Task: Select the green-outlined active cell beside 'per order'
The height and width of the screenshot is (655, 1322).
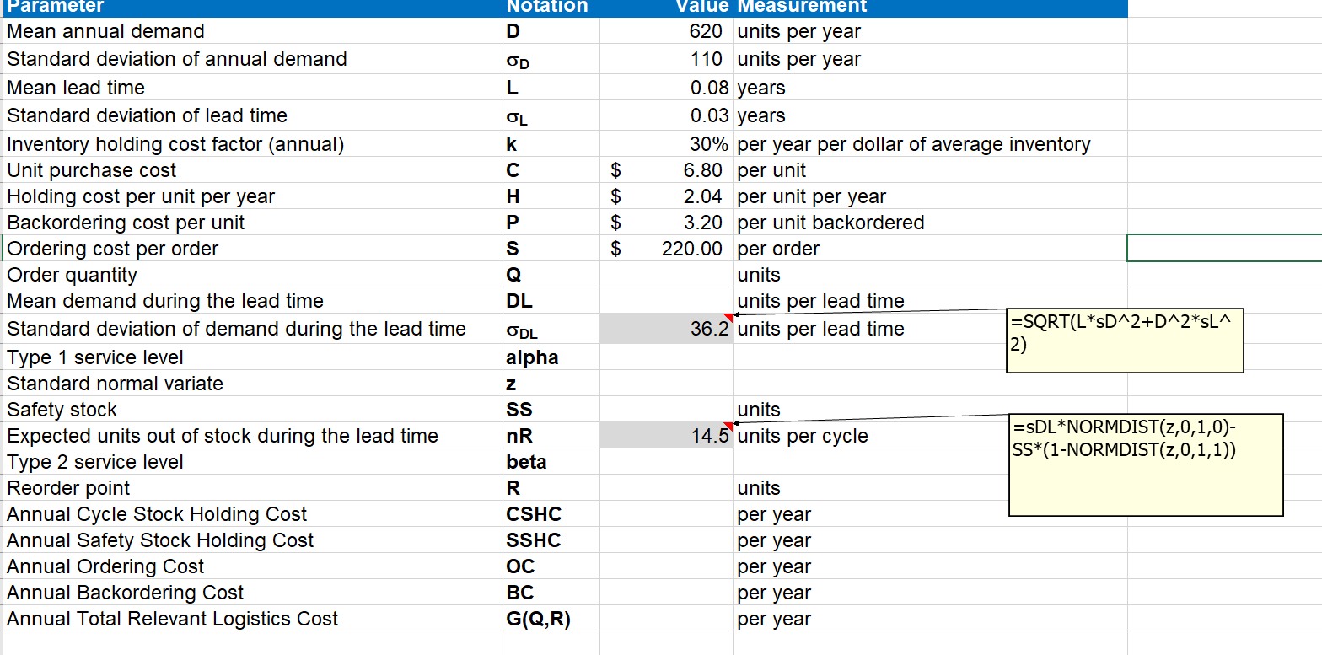Action: [1224, 249]
